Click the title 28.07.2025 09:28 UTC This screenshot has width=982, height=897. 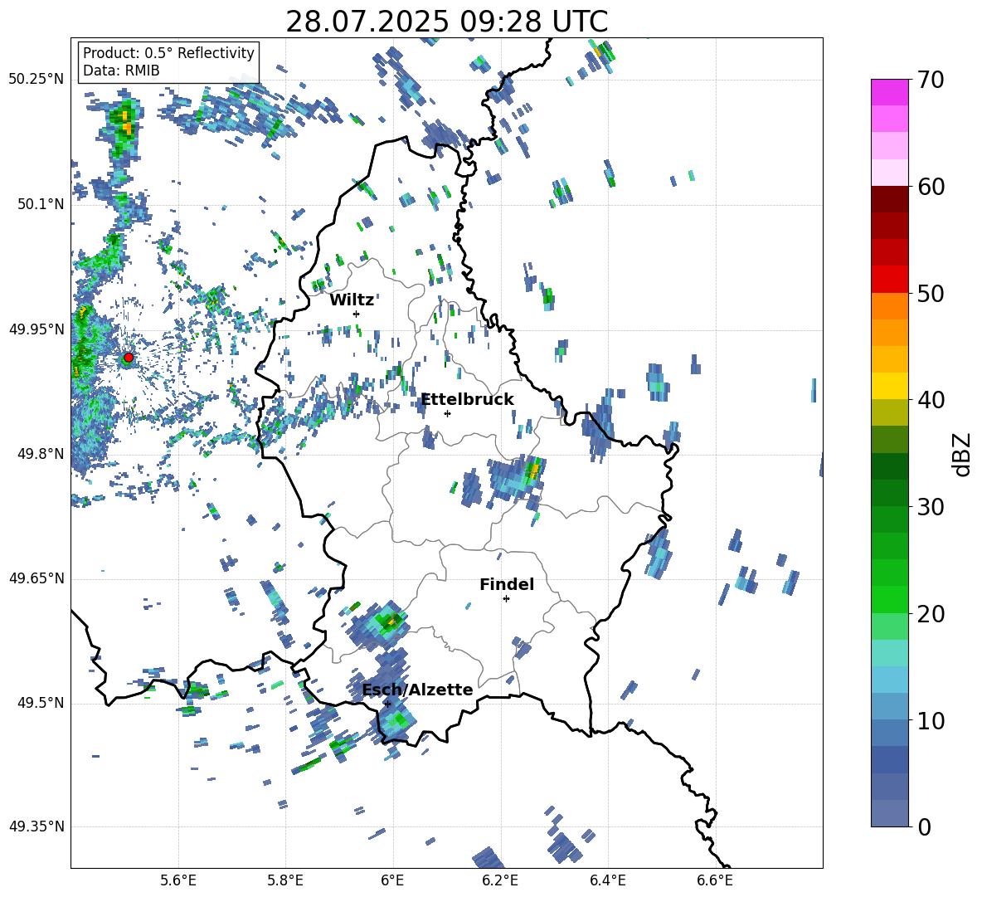coord(446,22)
